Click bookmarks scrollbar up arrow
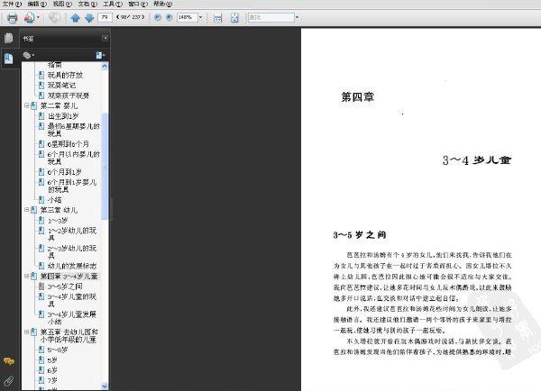The width and height of the screenshot is (541, 391). tap(105, 66)
